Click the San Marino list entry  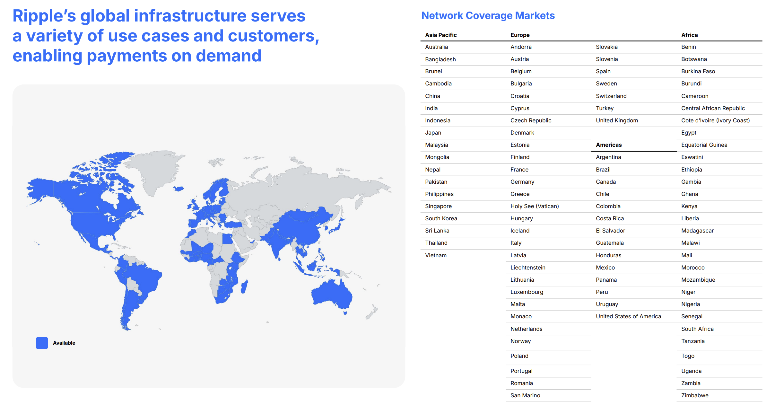click(x=525, y=395)
